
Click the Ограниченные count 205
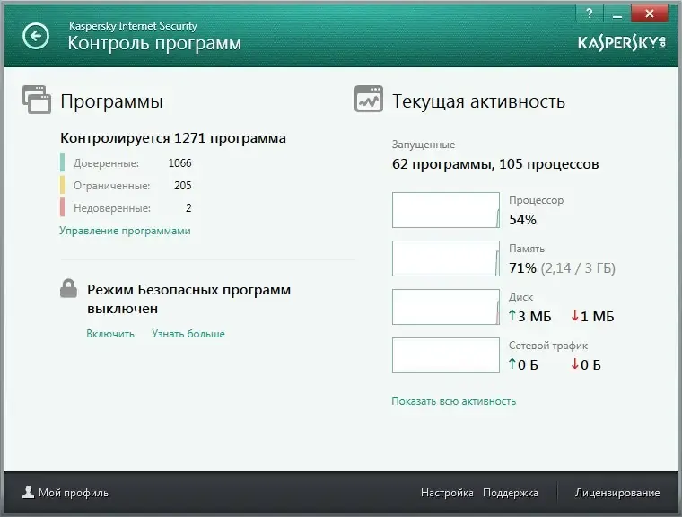[183, 186]
